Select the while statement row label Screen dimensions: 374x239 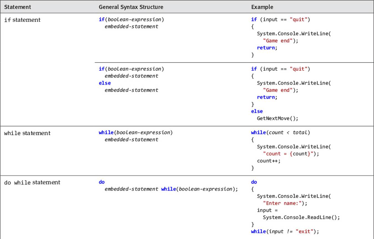pyautogui.click(x=27, y=133)
